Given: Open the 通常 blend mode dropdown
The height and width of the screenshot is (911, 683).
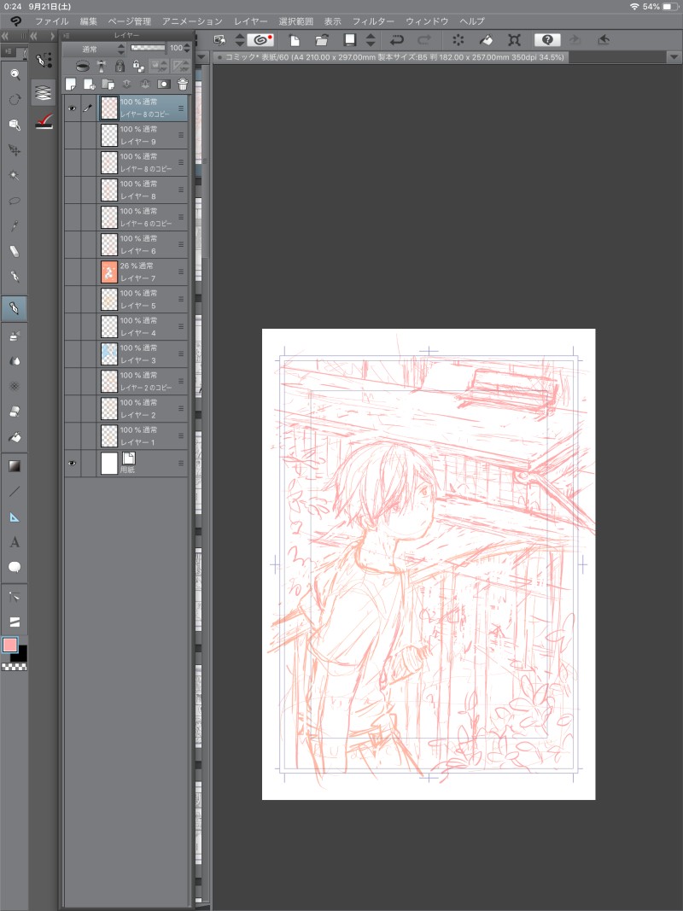Looking at the screenshot, I should click(94, 50).
